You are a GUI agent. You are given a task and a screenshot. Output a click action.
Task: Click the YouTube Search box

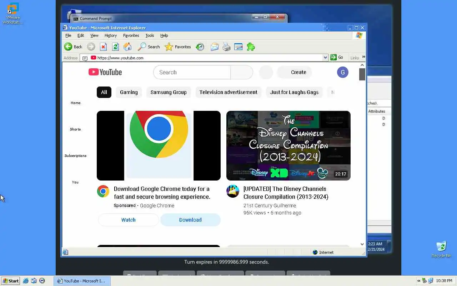coord(192,72)
